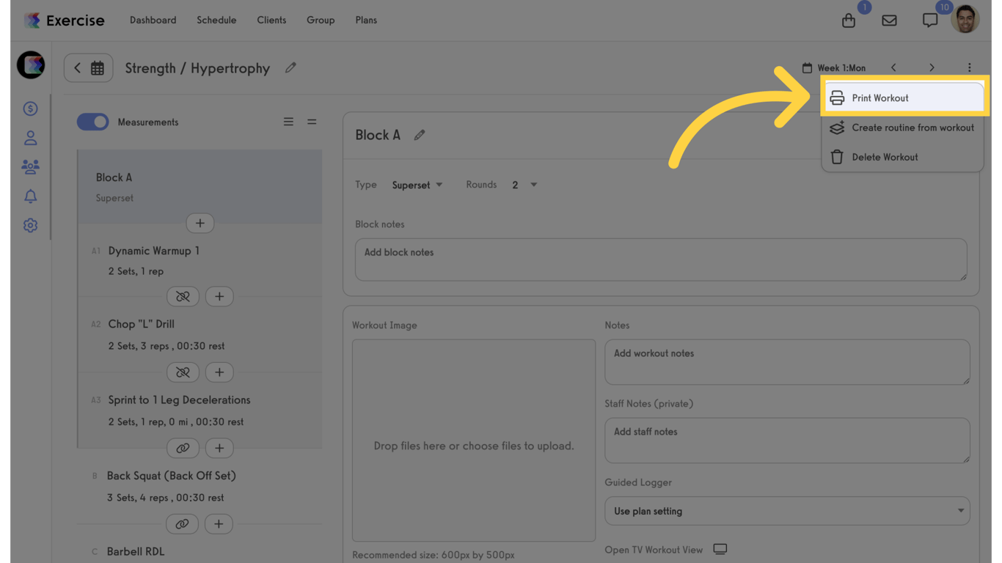The image size is (1002, 563).
Task: Open the user profile avatar
Action: (965, 19)
